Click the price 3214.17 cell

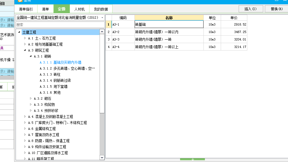click(x=234, y=47)
